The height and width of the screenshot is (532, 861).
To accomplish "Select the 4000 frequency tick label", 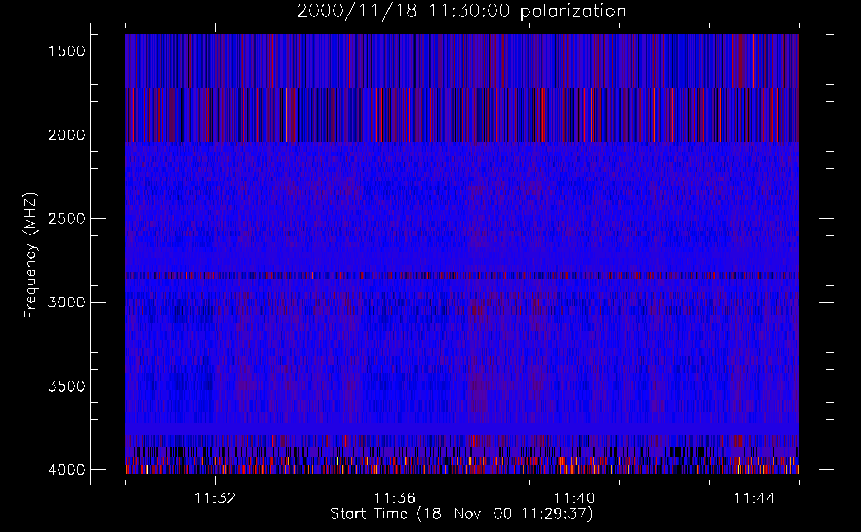I will (x=67, y=470).
